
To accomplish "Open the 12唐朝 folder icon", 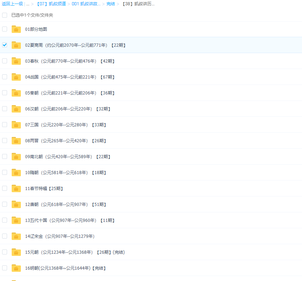I will click(16, 205).
